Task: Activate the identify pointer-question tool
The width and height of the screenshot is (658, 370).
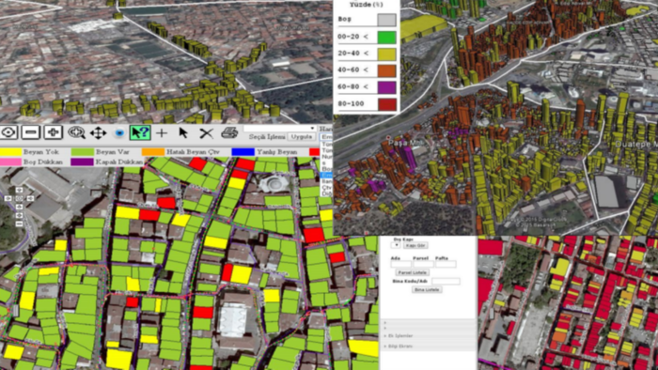Action: pos(140,132)
